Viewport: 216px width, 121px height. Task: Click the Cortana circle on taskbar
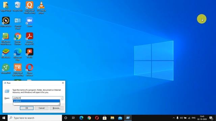tap(66, 118)
